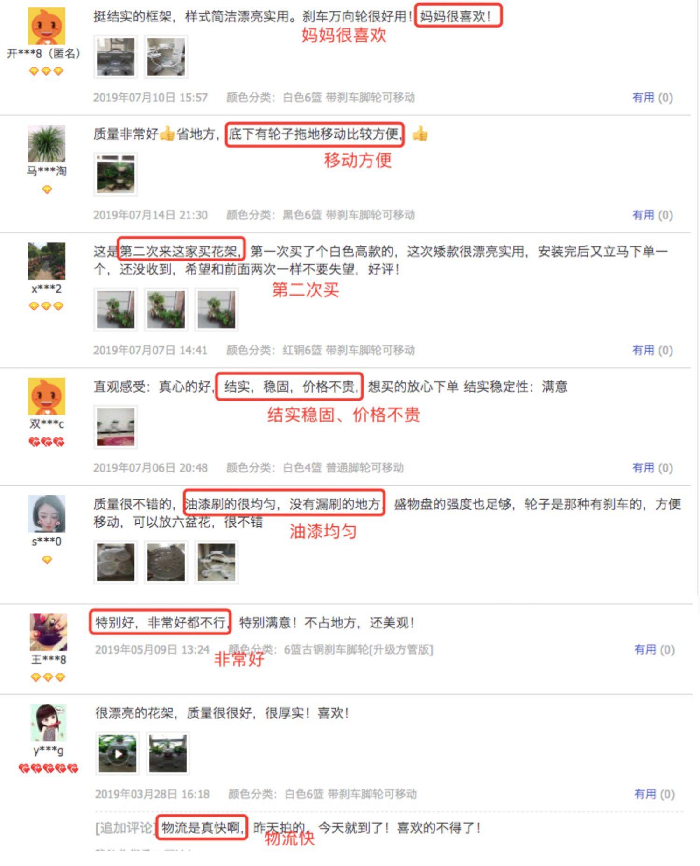Mark the 2019年05月09日 review as 有用

pyautogui.click(x=654, y=649)
